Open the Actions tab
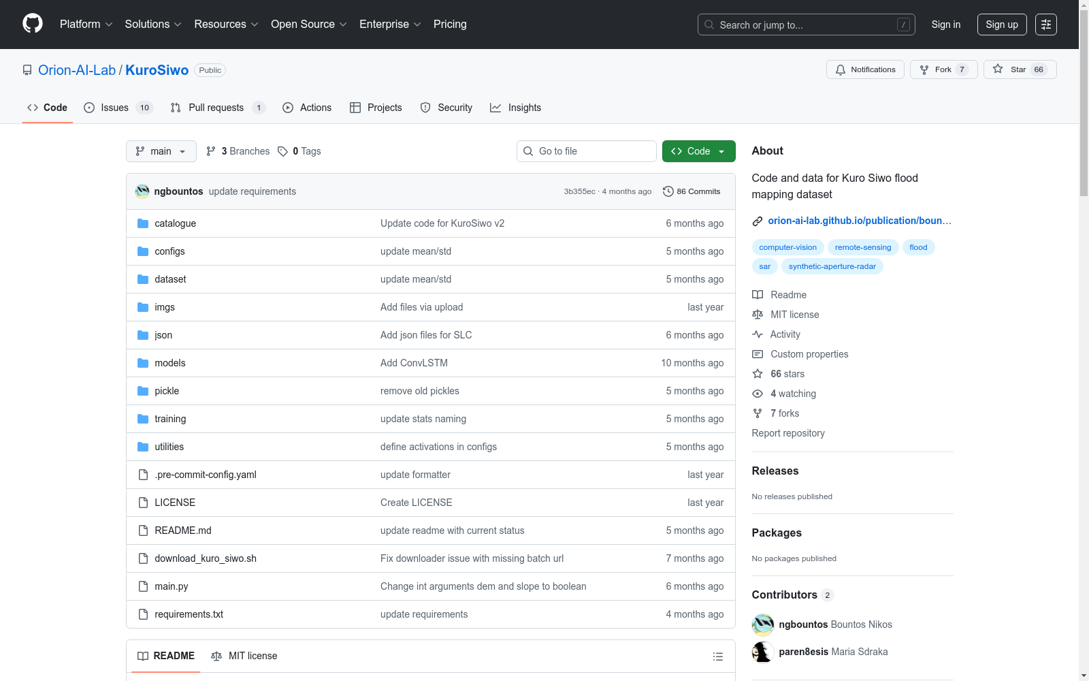Screen dimensions: 1089x681 pyautogui.click(x=307, y=108)
